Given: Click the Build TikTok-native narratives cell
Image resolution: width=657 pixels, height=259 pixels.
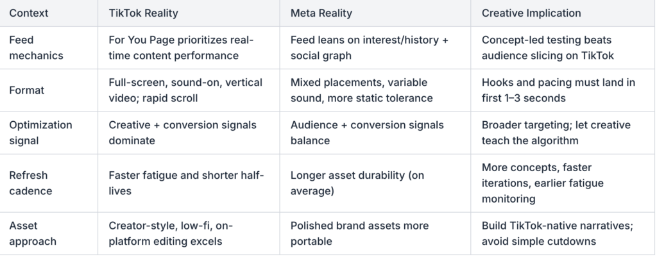Looking at the screenshot, I should point(563,233).
